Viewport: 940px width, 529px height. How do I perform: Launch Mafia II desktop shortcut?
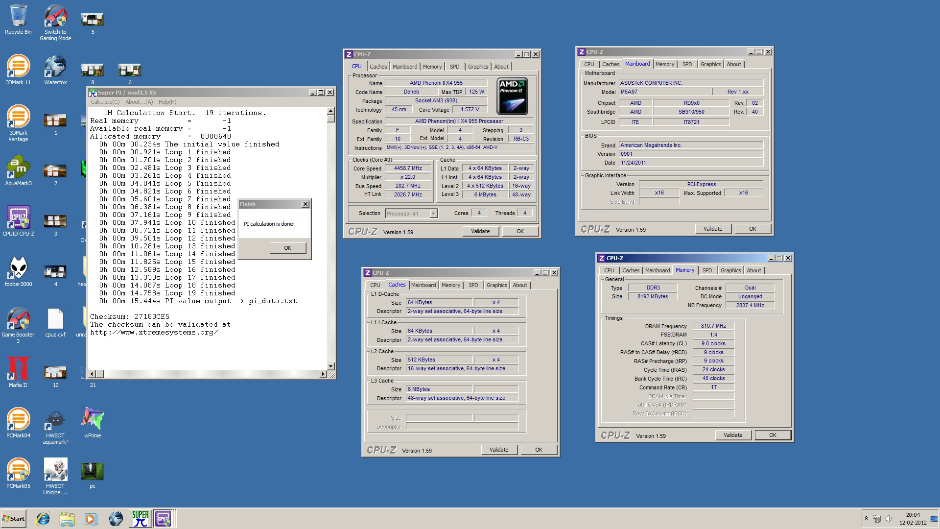[x=18, y=372]
